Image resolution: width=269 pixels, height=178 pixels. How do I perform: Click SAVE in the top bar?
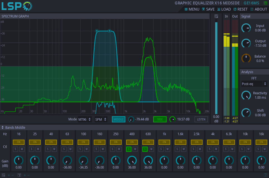(x=208, y=9)
